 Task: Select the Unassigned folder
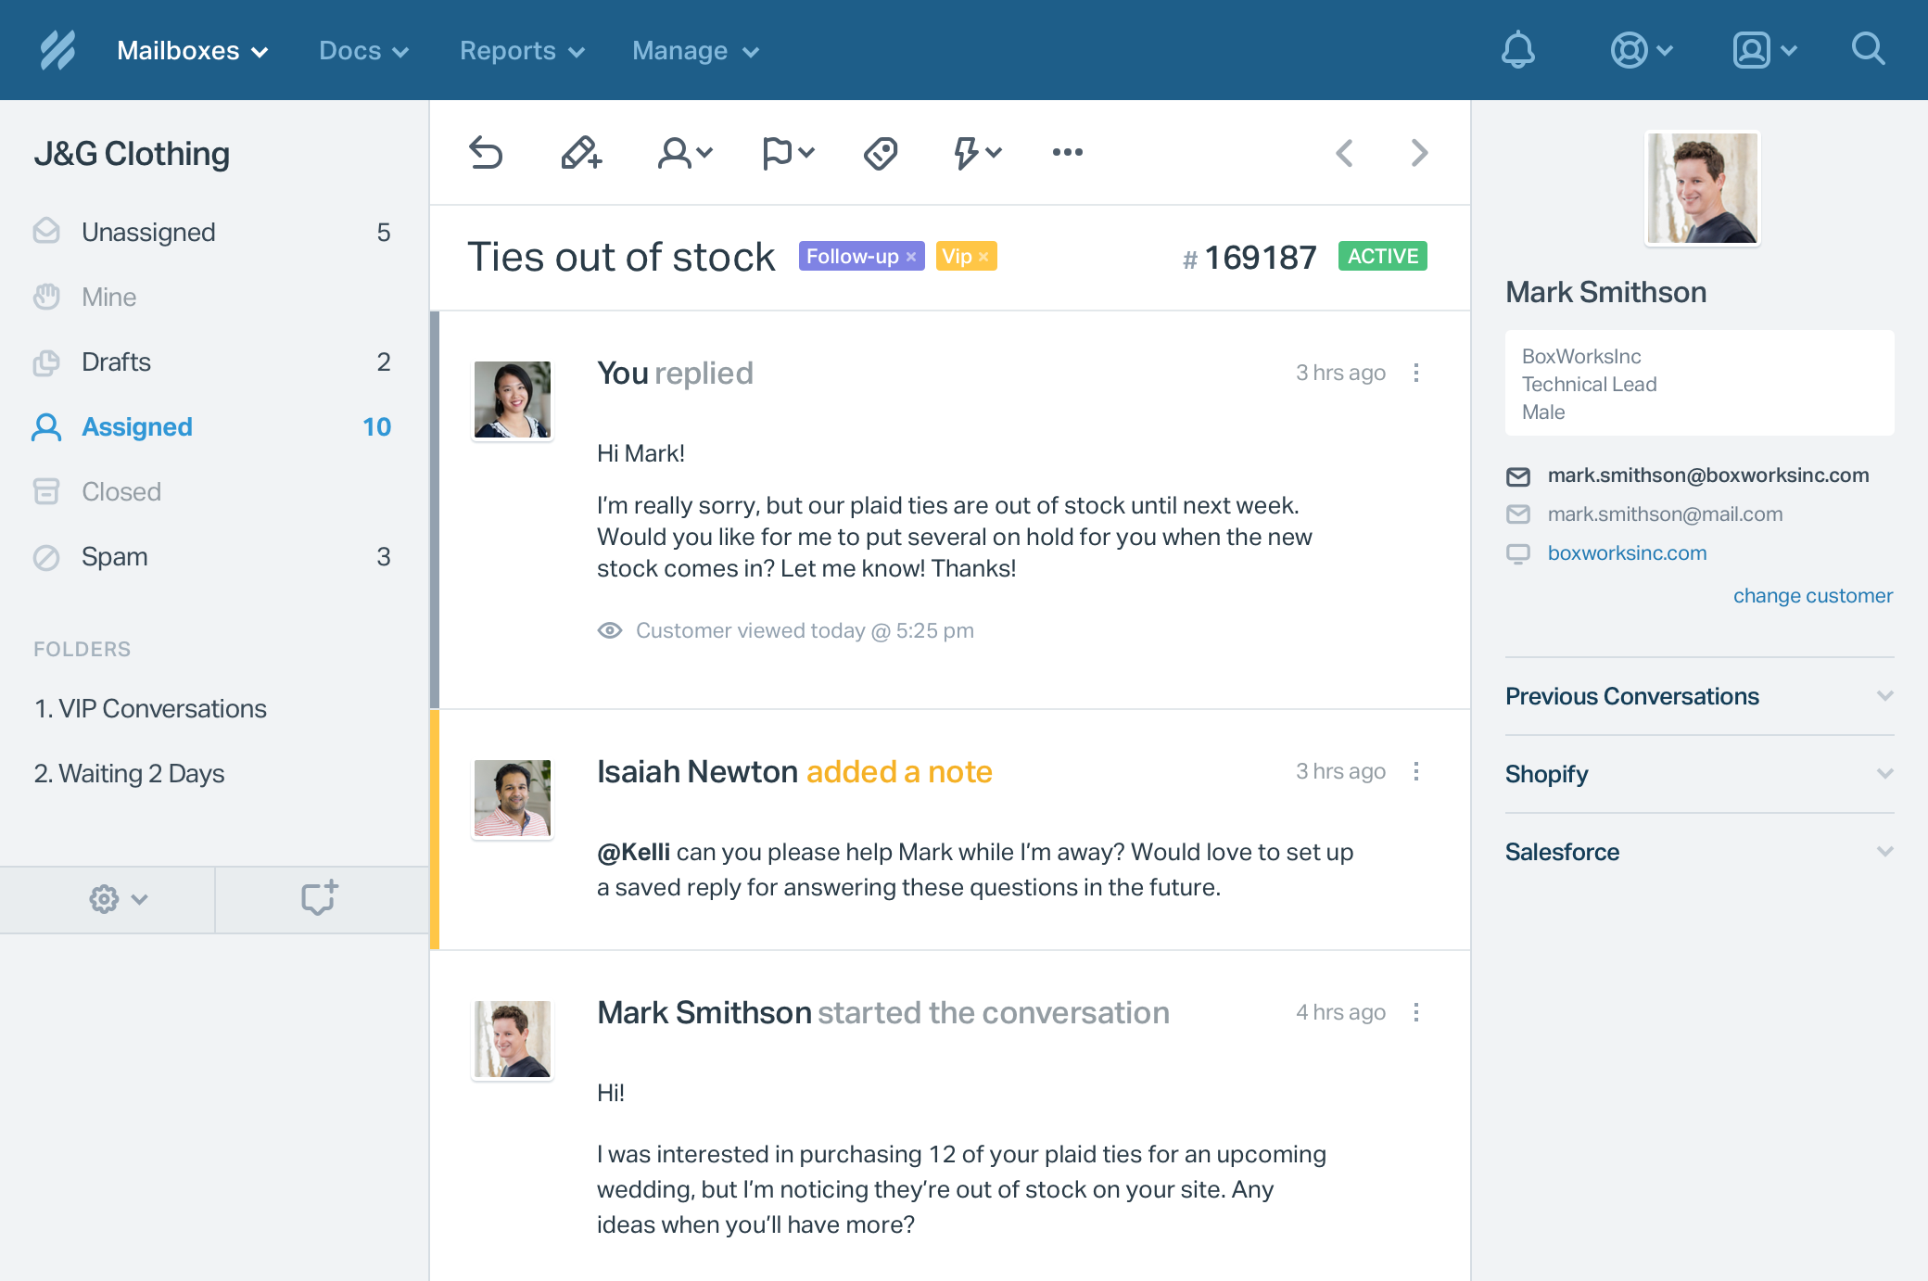(148, 232)
